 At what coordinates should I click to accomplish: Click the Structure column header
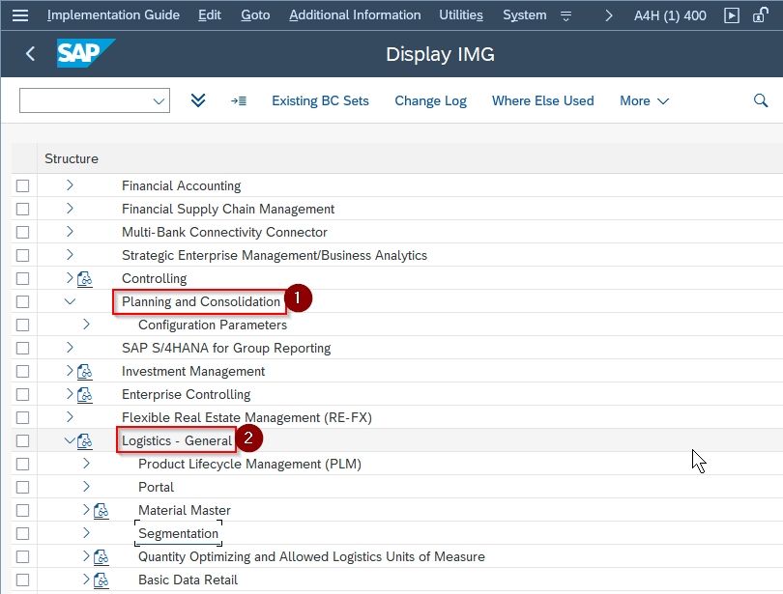(x=72, y=158)
